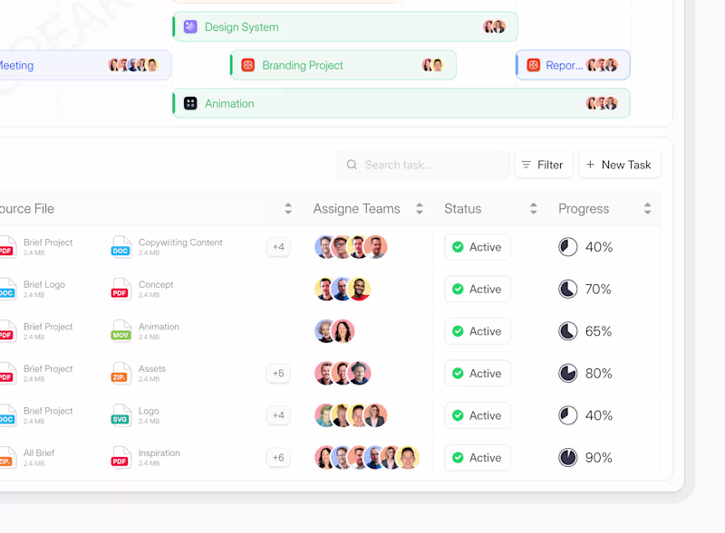Sort by the Status column arrows
Viewport: 725px width, 533px height.
(532, 208)
